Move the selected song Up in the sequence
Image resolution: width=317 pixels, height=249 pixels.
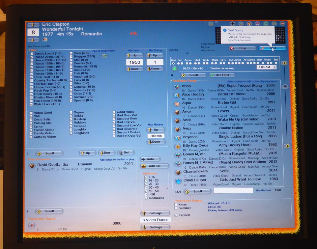point(87,153)
